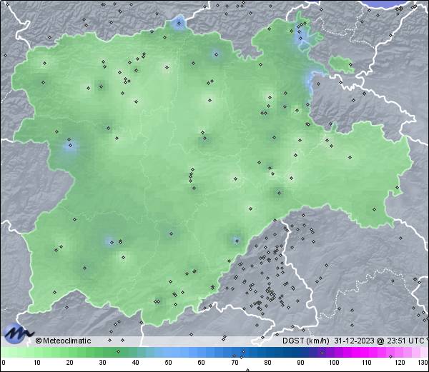Select station marker on legend above 35

click(118, 351)
